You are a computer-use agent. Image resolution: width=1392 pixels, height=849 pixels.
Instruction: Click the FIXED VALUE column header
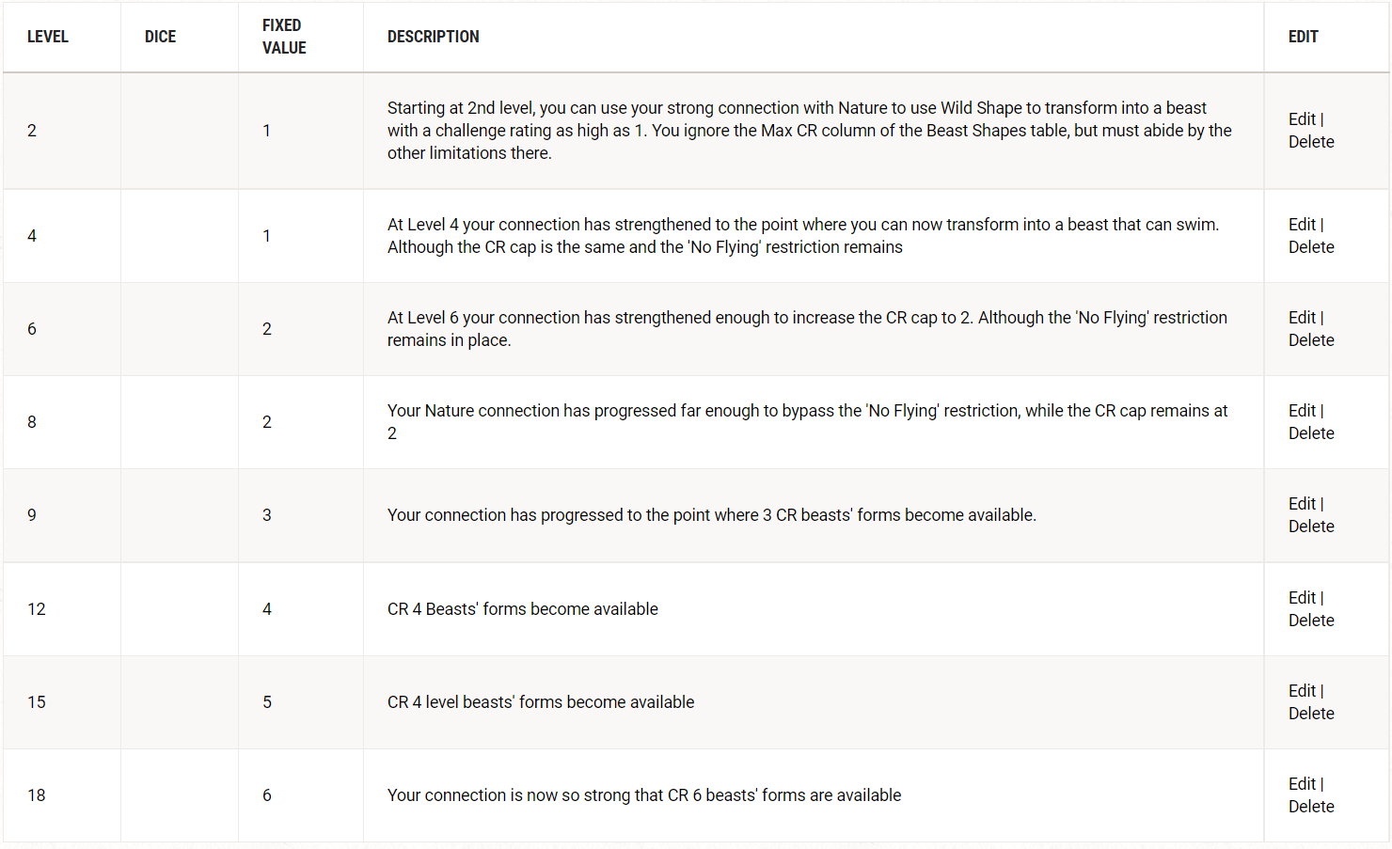[x=284, y=37]
